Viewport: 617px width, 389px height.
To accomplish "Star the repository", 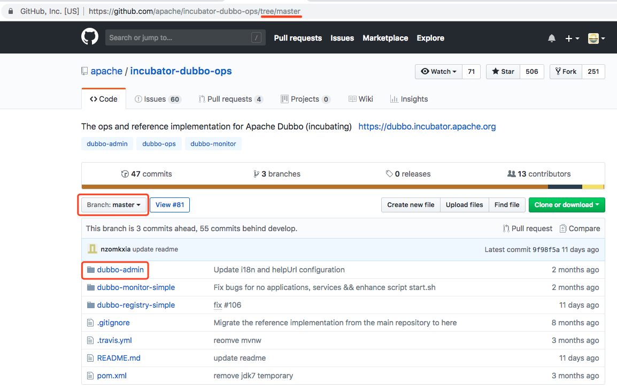I will [503, 72].
